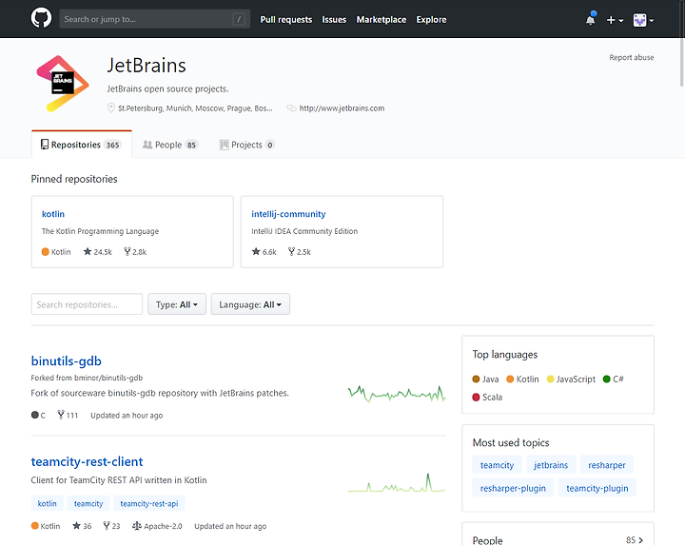Open the notifications bell icon
Screen dimensions: 685x545
(x=590, y=20)
